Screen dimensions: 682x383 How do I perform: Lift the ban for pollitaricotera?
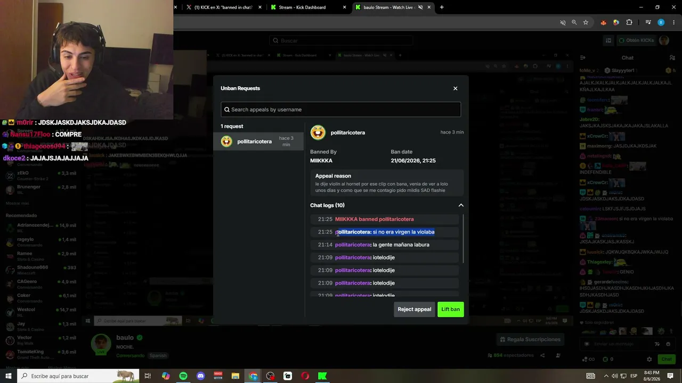[x=451, y=310]
